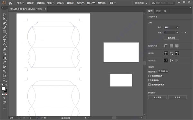The width and height of the screenshot is (193, 120).
Task: Select the Eyedropper tool
Action: coord(4,62)
